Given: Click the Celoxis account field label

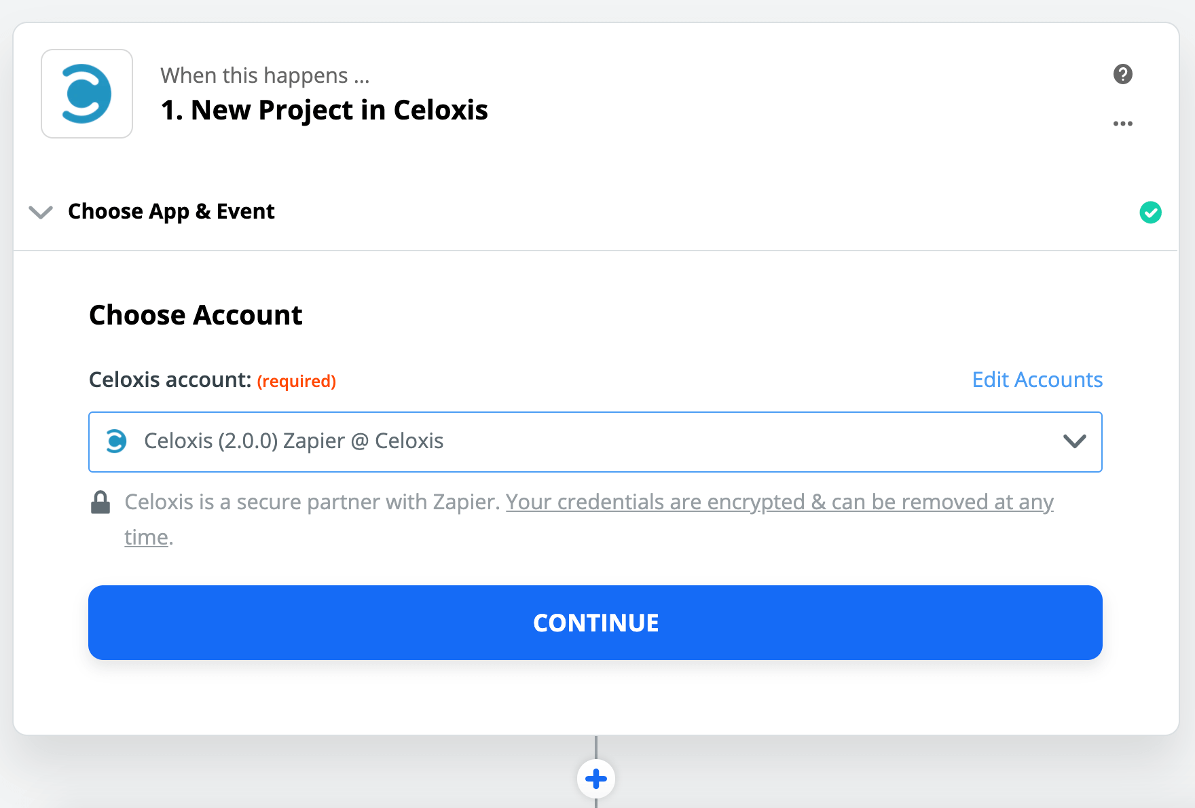Looking at the screenshot, I should tap(170, 380).
